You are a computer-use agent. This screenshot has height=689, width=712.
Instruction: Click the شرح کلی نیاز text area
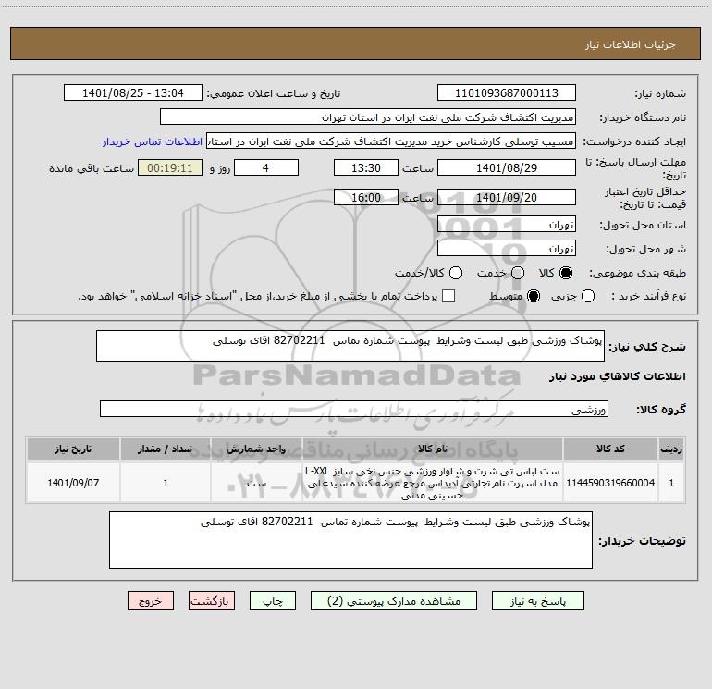click(x=350, y=346)
